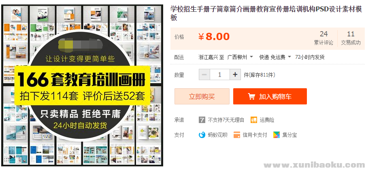The height and width of the screenshot is (170, 366).
Task: Click the colorful 集分宝 icon
Action: coord(277,135)
